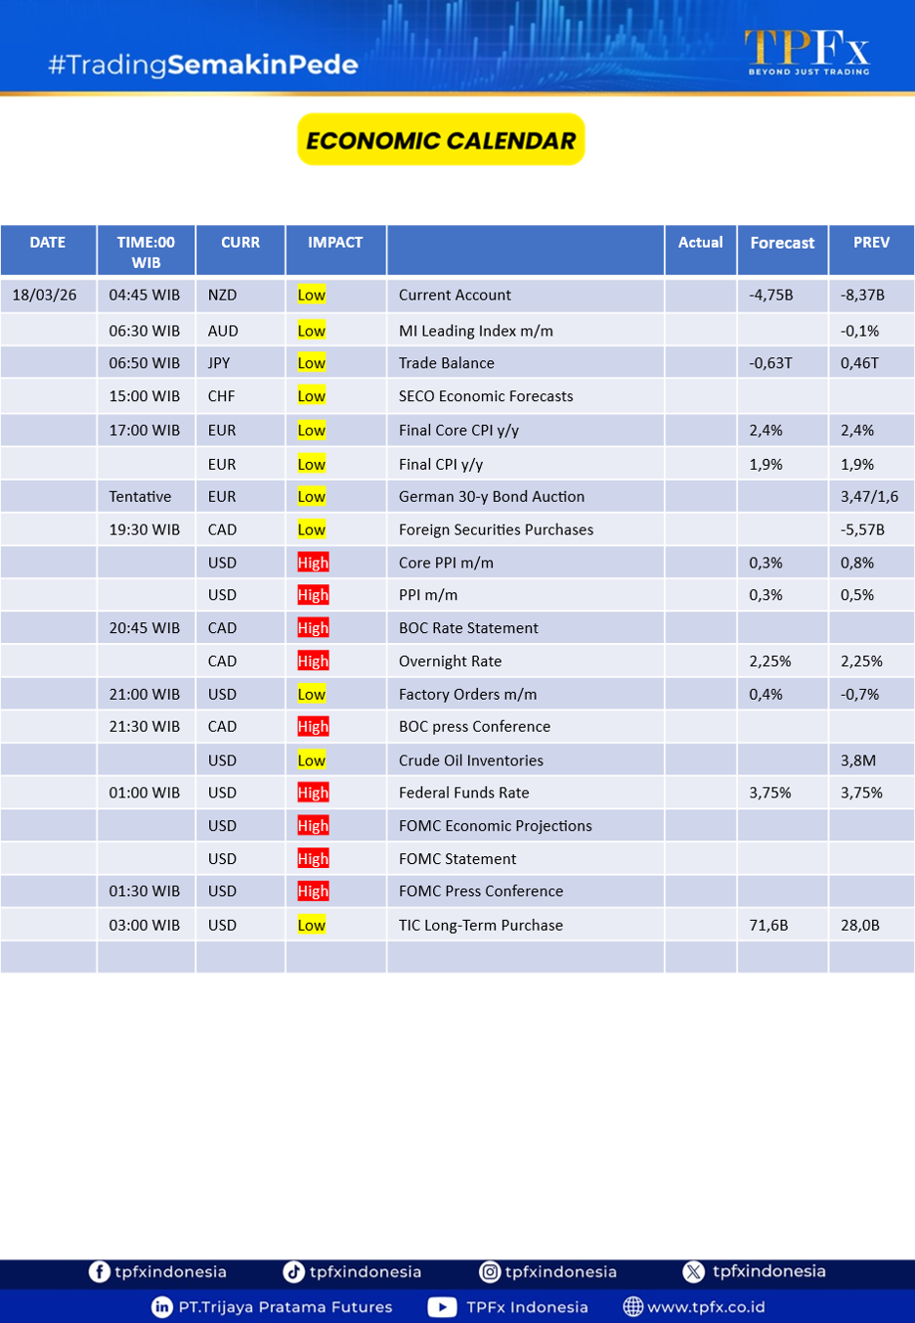Viewport: 915px width, 1323px height.
Task: Open PT.Trijaya Pratama Futures LinkedIn link
Action: point(284,1306)
